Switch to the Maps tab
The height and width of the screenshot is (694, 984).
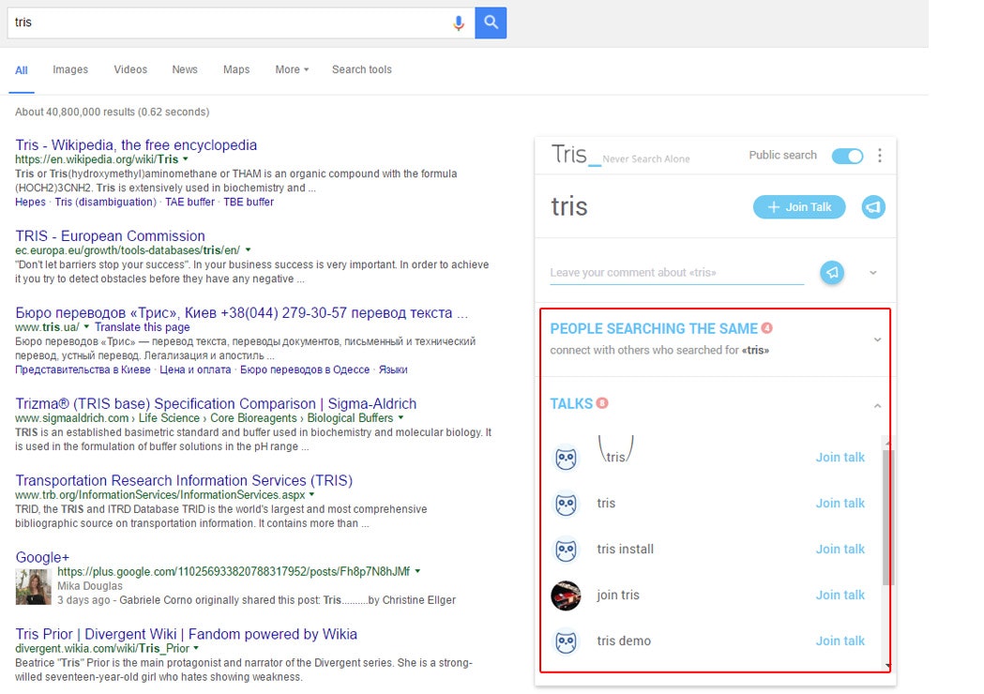pos(236,69)
